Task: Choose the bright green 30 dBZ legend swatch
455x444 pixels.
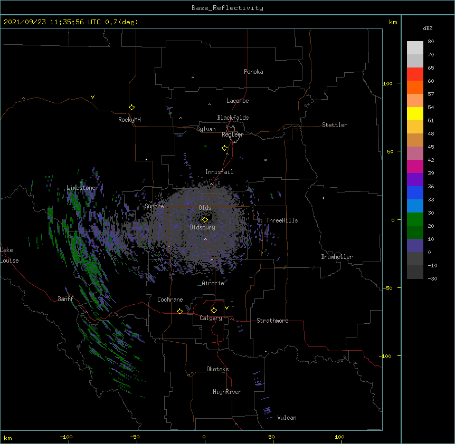Action: [415, 219]
